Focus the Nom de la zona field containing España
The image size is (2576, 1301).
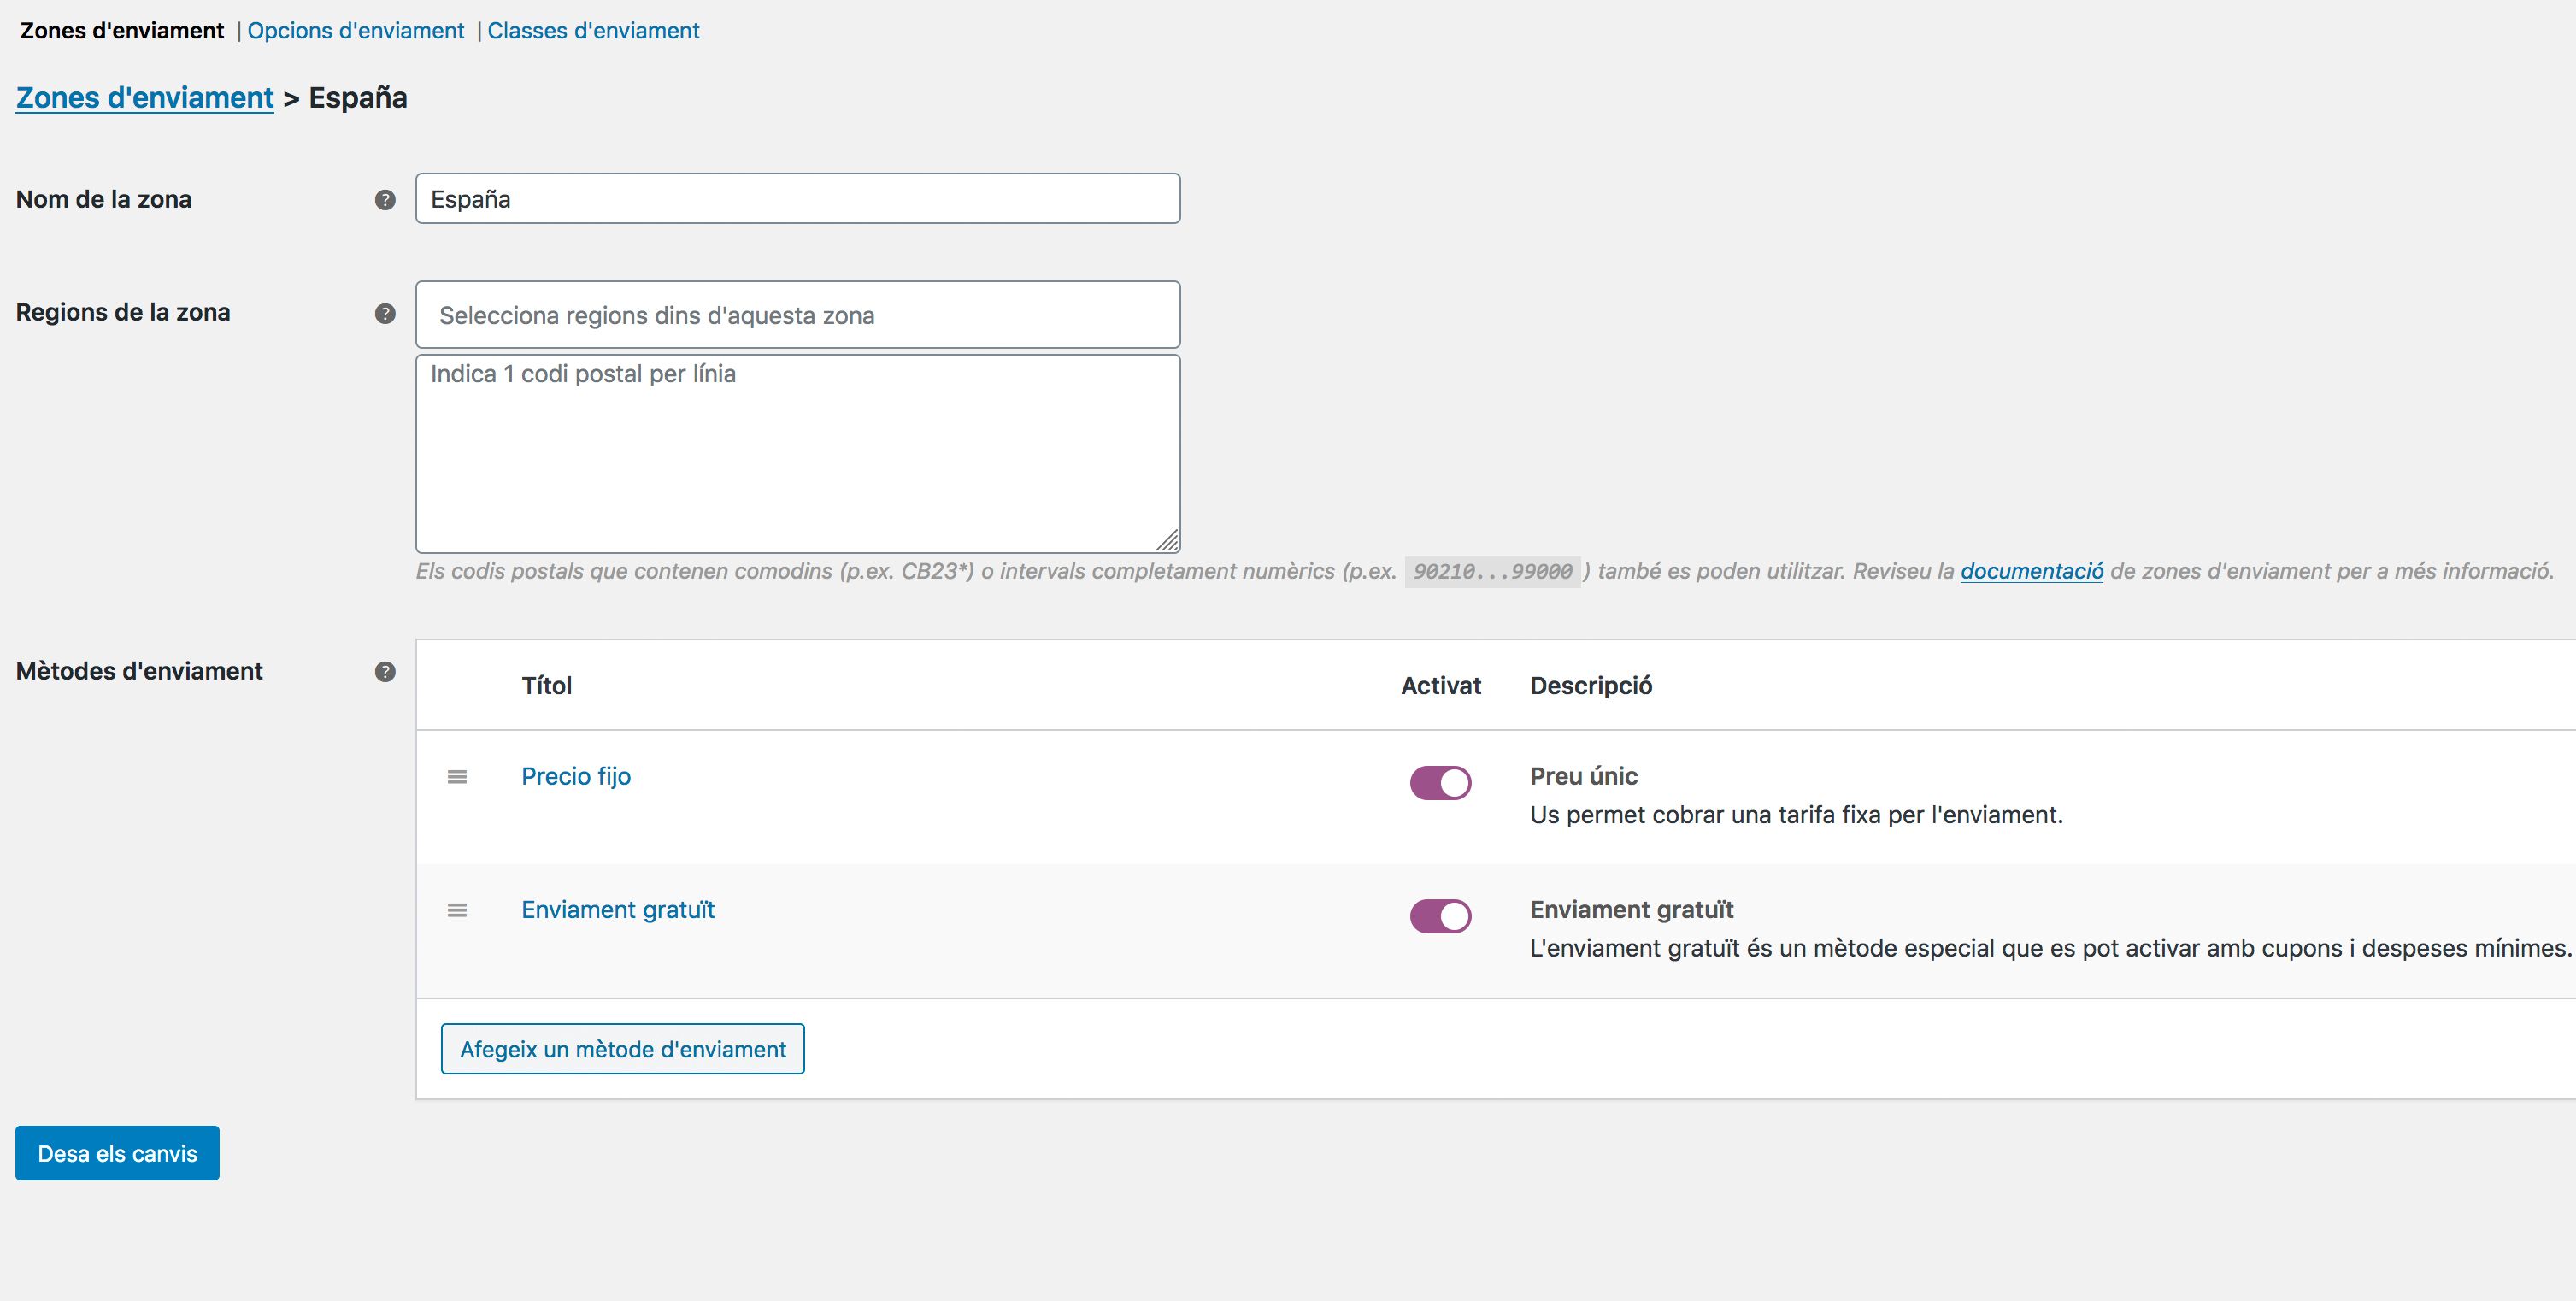click(798, 198)
